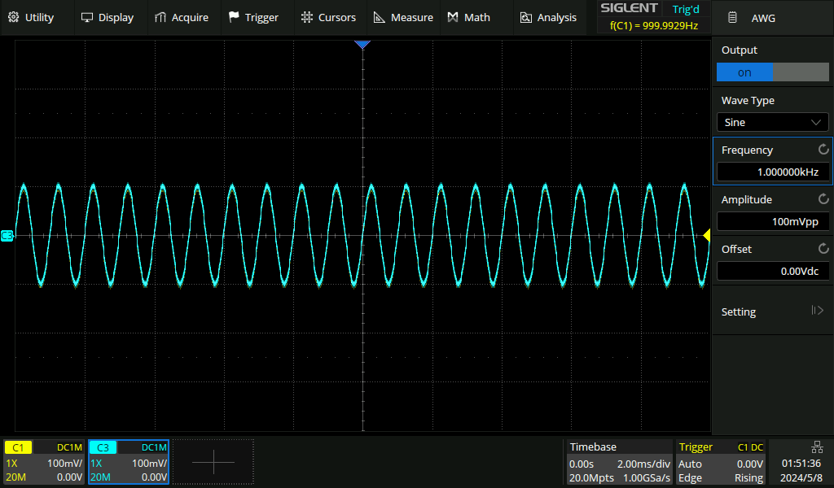Image resolution: width=834 pixels, height=488 pixels.
Task: Reset Amplitude using its circular arrow icon
Action: [x=823, y=199]
